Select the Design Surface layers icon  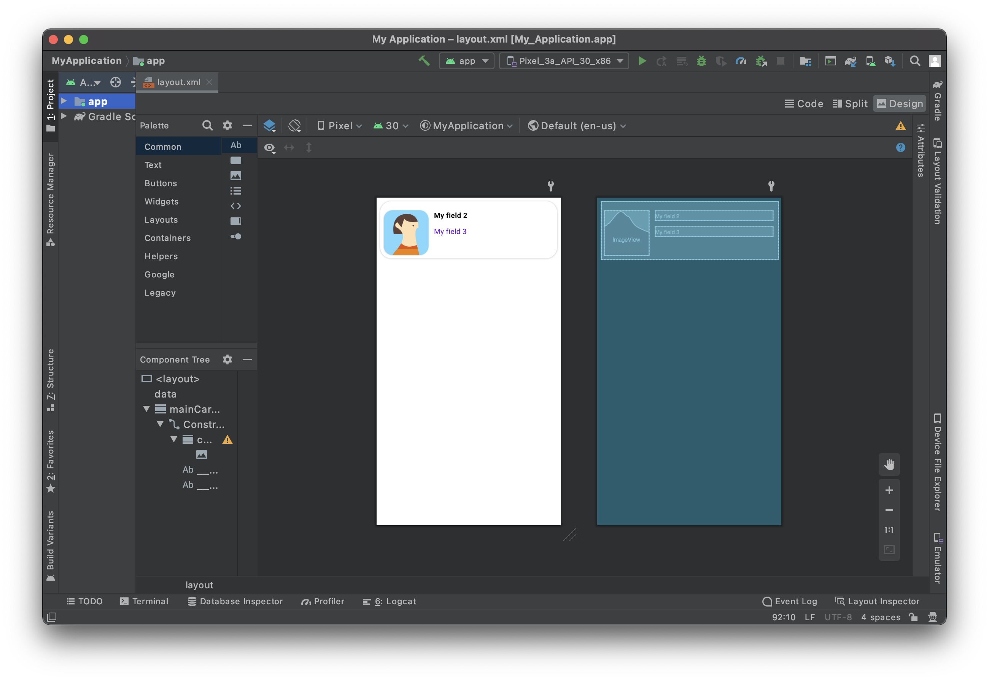click(269, 126)
